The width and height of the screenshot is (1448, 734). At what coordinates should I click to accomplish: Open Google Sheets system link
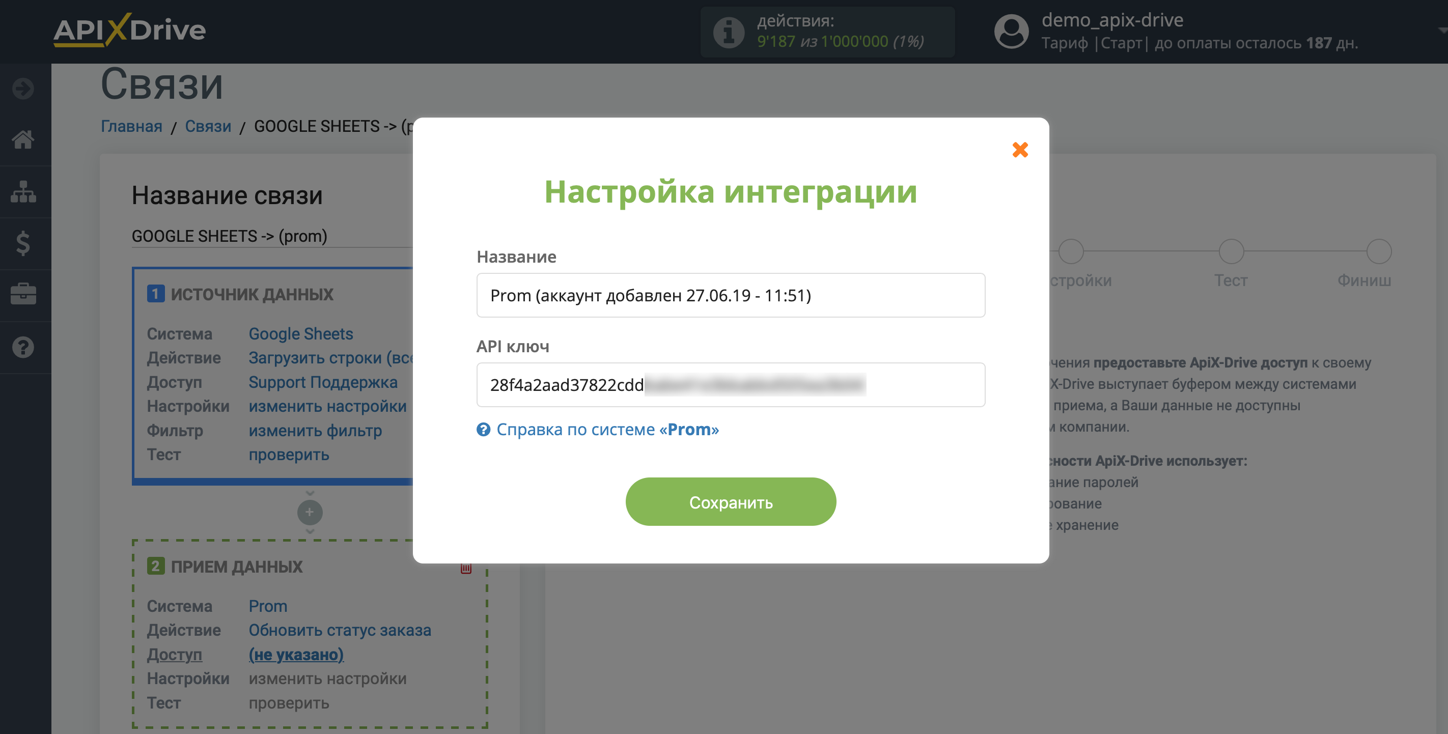coord(301,334)
